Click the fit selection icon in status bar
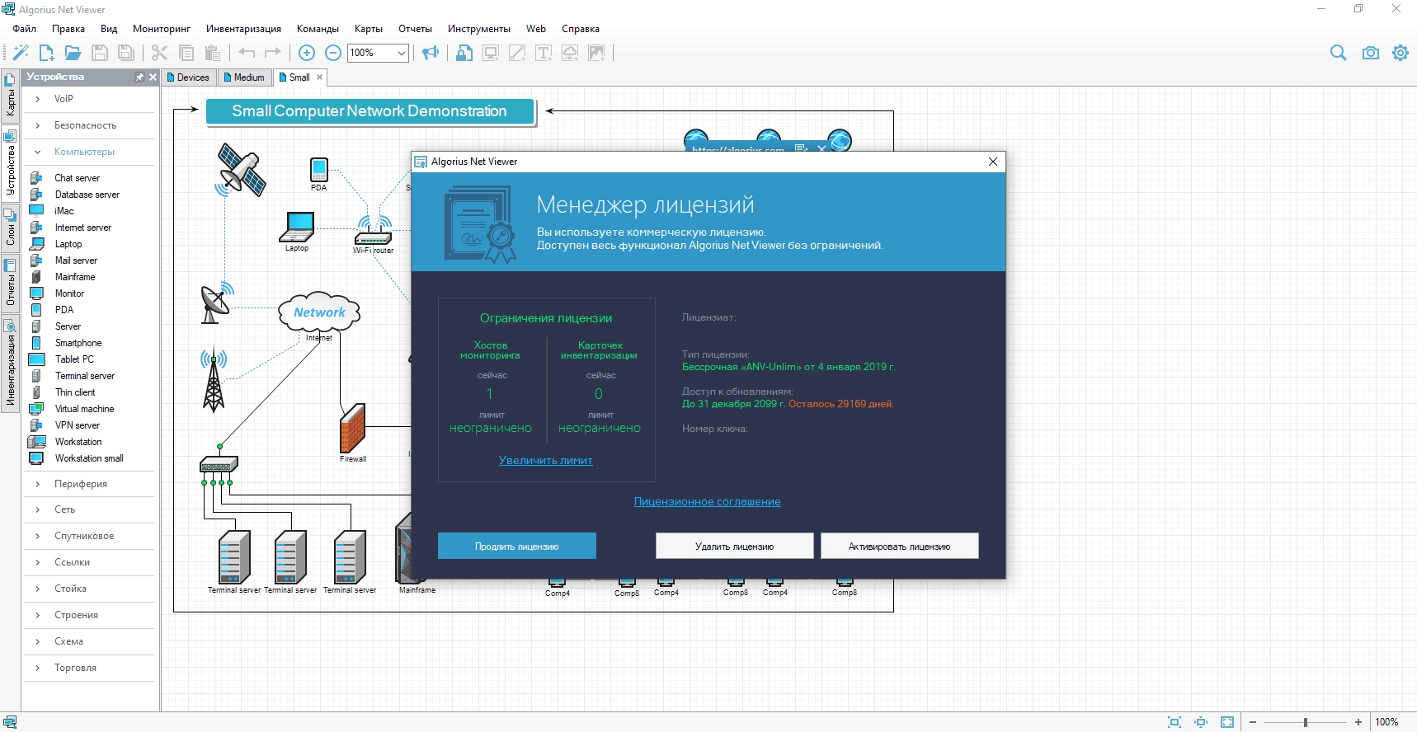The height and width of the screenshot is (732, 1417). 1175,722
